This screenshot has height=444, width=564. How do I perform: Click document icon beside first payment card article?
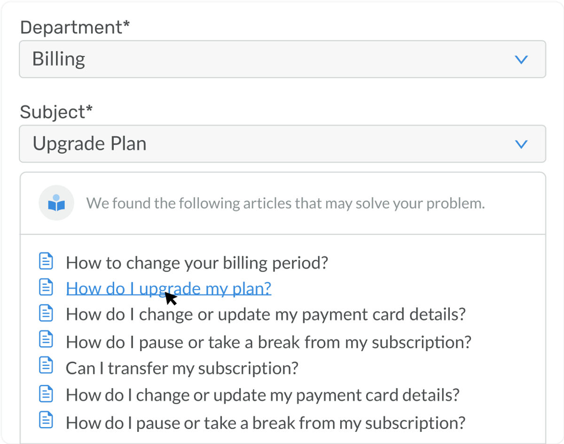click(46, 312)
